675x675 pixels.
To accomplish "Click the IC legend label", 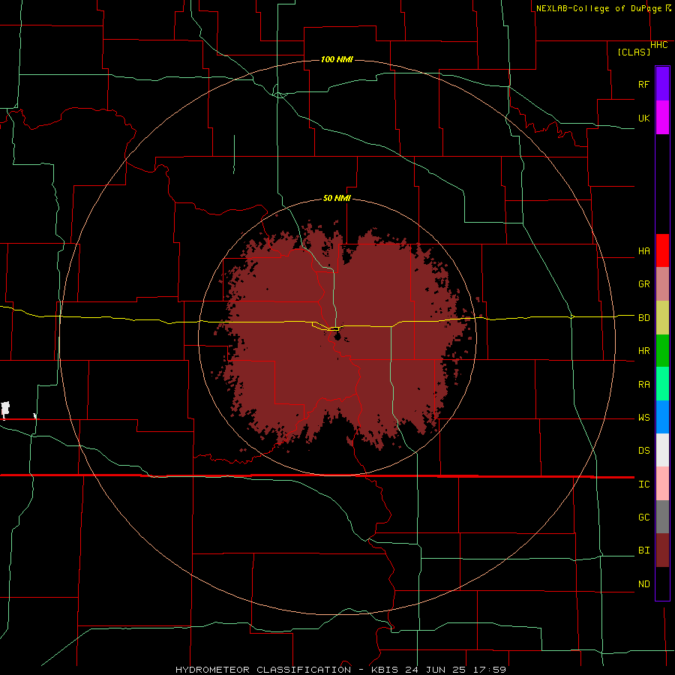I will (643, 484).
